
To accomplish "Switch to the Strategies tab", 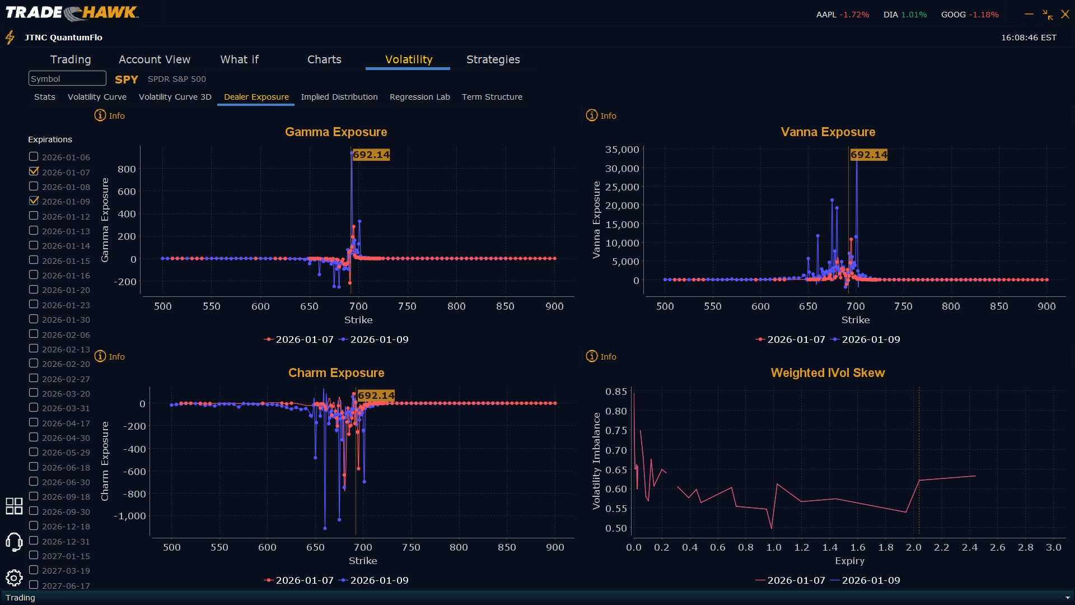I will [x=493, y=59].
